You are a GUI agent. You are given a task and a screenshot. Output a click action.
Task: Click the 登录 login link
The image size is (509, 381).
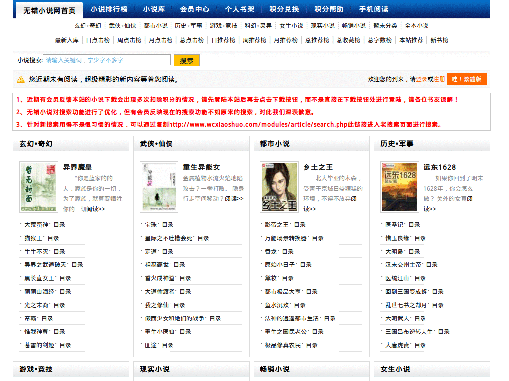422,78
